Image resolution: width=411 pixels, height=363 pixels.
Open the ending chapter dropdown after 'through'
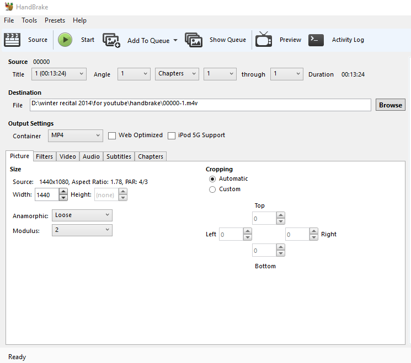click(287, 74)
